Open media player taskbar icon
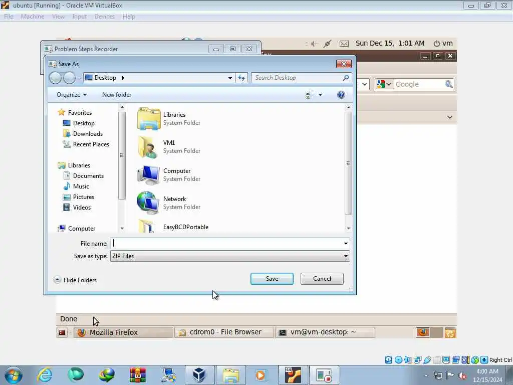Viewport: 513px width, 385px height. coord(262,375)
